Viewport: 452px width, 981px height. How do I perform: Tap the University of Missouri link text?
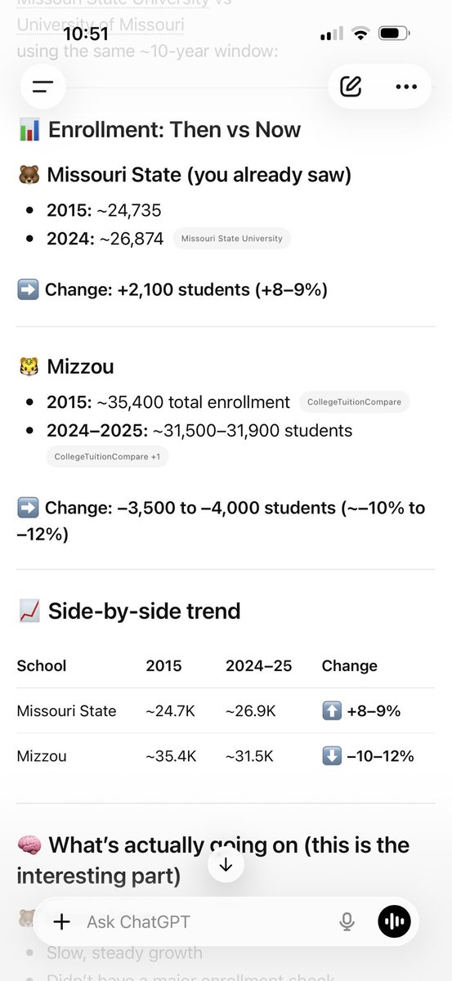[x=101, y=25]
